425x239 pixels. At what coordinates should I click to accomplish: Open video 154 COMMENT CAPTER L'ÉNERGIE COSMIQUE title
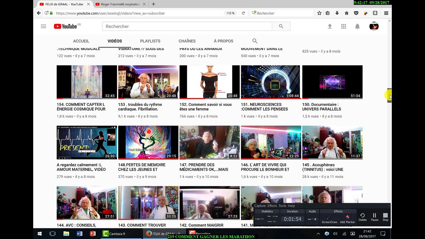pyautogui.click(x=81, y=107)
